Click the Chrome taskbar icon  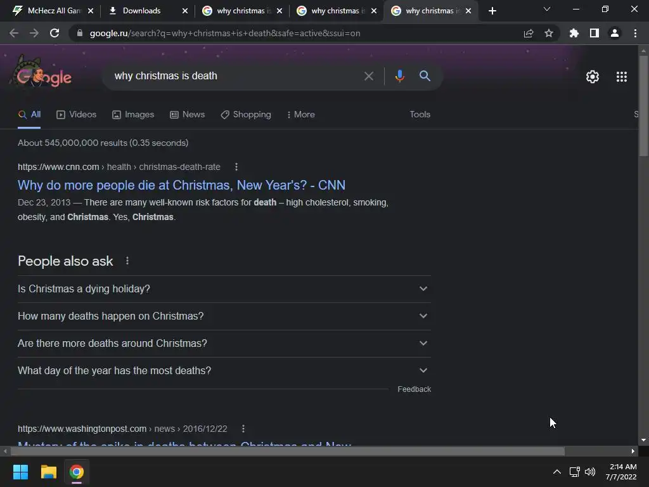tap(77, 472)
